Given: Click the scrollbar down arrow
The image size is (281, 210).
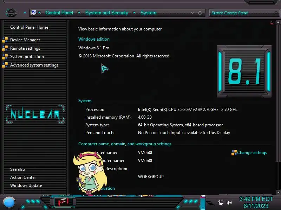Looking at the screenshot, I should (x=278, y=192).
